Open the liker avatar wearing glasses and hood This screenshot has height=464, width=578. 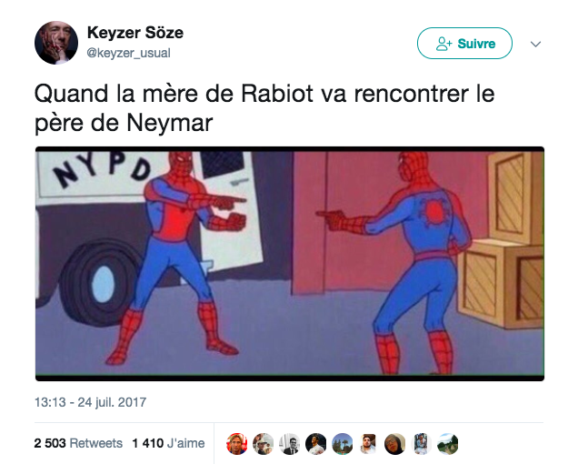[394, 444]
